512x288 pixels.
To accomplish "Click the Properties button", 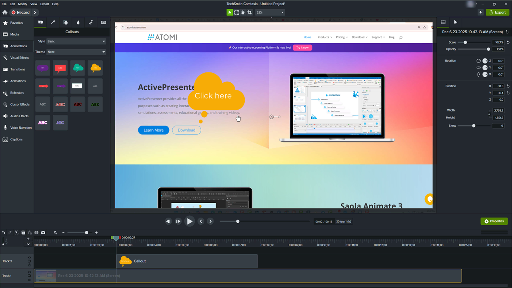I will pos(494,221).
